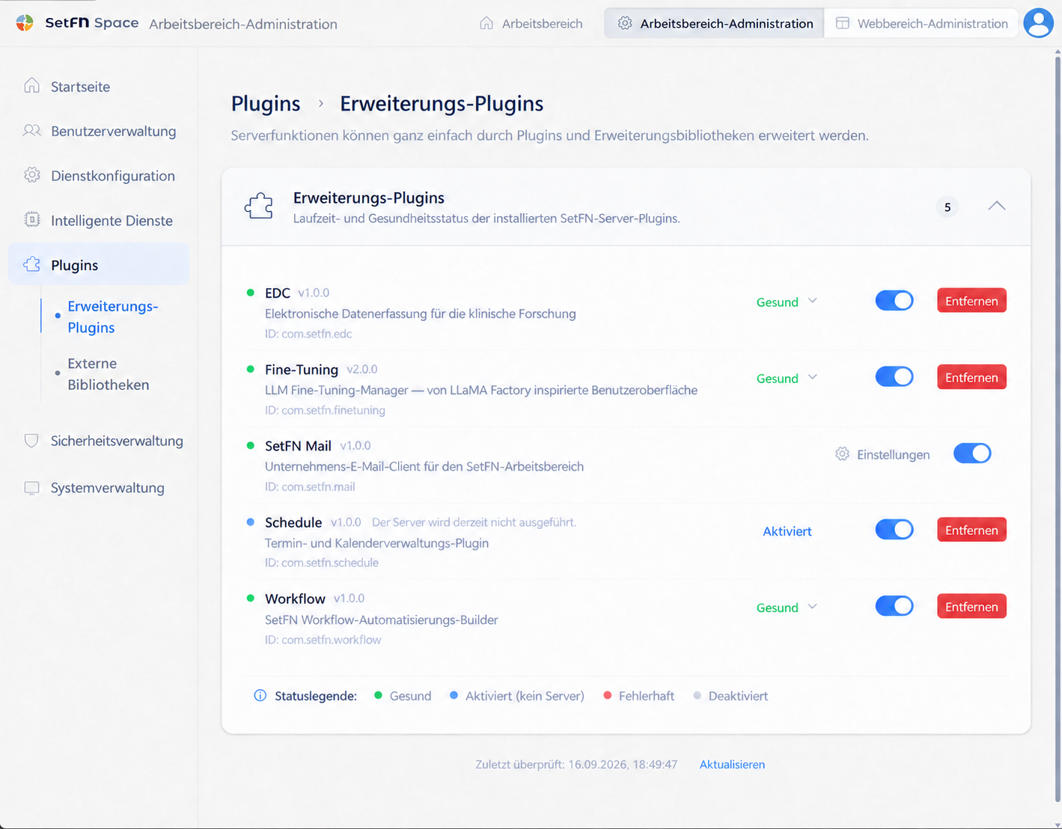Viewport: 1062px width, 829px height.
Task: Click the Aktualisieren refresh link
Action: (732, 765)
